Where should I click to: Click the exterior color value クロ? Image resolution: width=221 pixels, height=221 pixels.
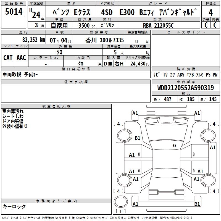pyautogui.click(x=59, y=52)
